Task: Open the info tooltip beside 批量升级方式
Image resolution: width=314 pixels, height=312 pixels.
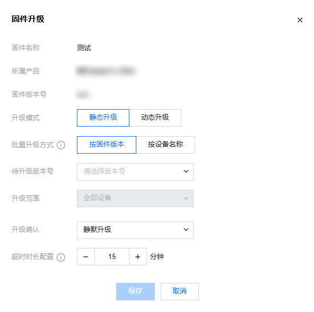Action: [x=61, y=145]
